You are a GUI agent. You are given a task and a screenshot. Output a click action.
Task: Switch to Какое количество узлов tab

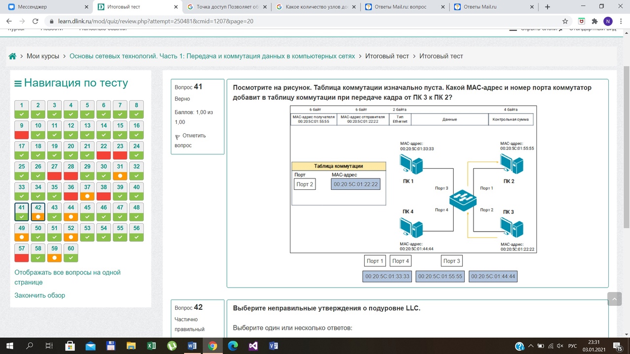point(316,7)
